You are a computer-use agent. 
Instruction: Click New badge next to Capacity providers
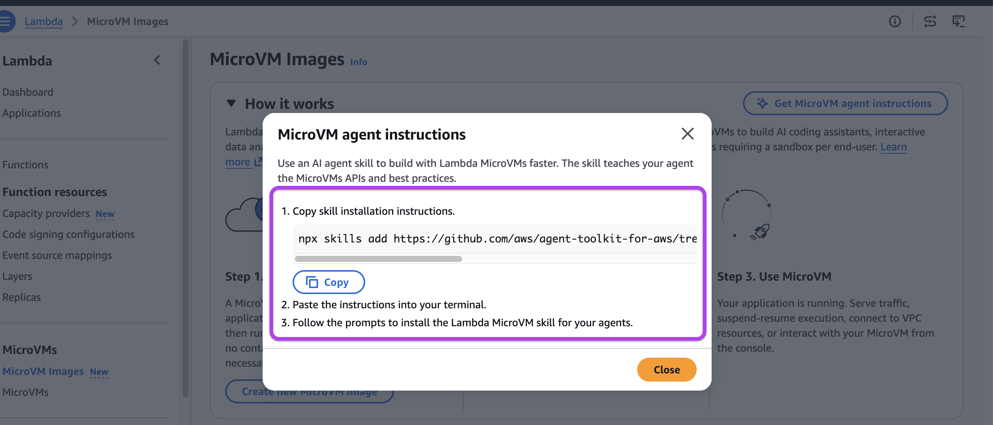click(105, 214)
